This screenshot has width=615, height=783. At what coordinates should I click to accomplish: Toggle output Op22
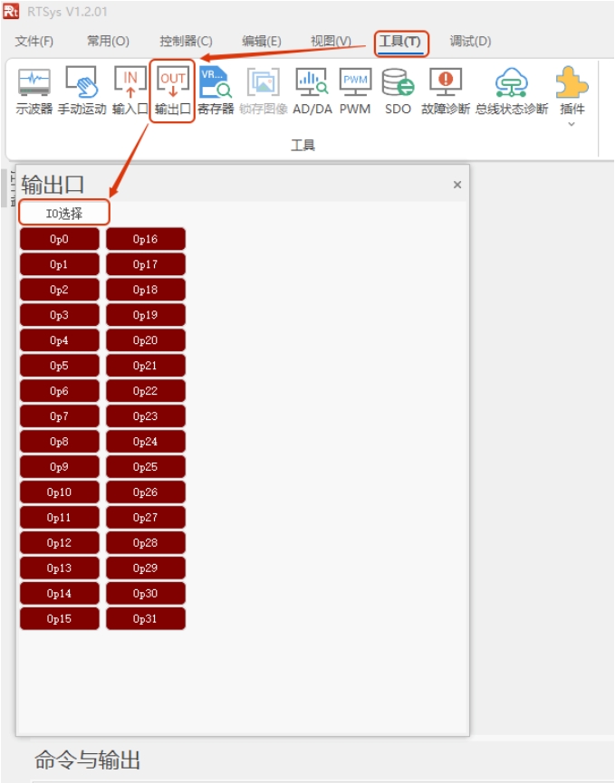(146, 391)
